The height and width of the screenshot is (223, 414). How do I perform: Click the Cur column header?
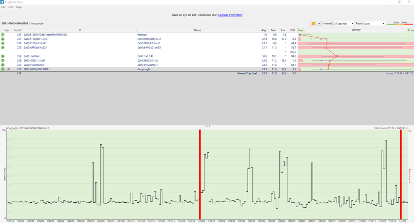(283, 30)
